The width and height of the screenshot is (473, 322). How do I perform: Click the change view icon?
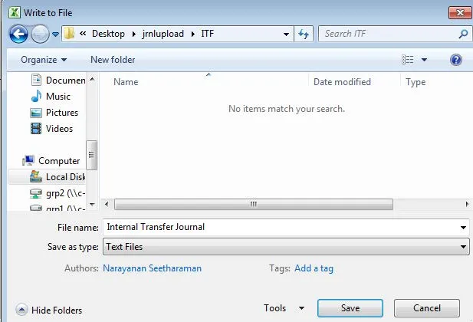(408, 60)
